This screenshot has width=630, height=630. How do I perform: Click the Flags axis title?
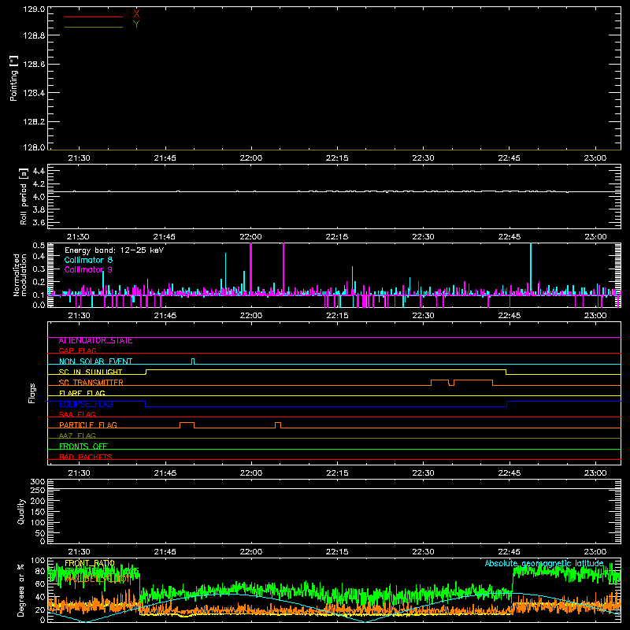coord(32,393)
